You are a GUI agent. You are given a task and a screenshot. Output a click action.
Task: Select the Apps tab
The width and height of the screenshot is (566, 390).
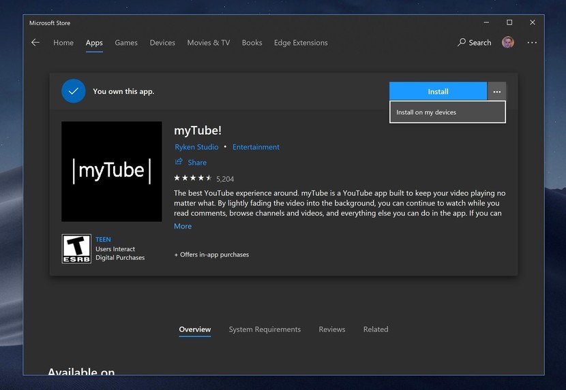click(x=94, y=43)
